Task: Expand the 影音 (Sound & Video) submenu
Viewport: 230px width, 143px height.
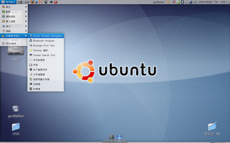Action: point(14,11)
